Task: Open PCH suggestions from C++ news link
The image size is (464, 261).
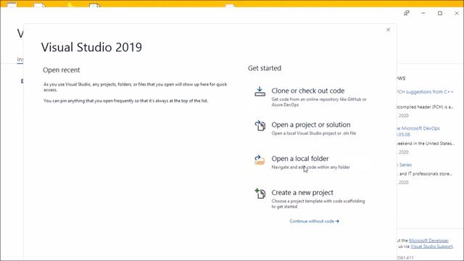Action: [x=426, y=92]
